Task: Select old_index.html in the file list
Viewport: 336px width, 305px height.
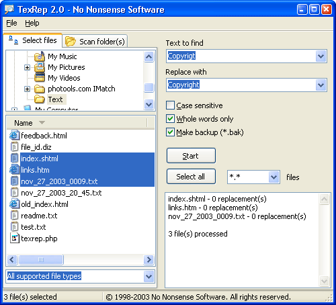Action: 44,204
